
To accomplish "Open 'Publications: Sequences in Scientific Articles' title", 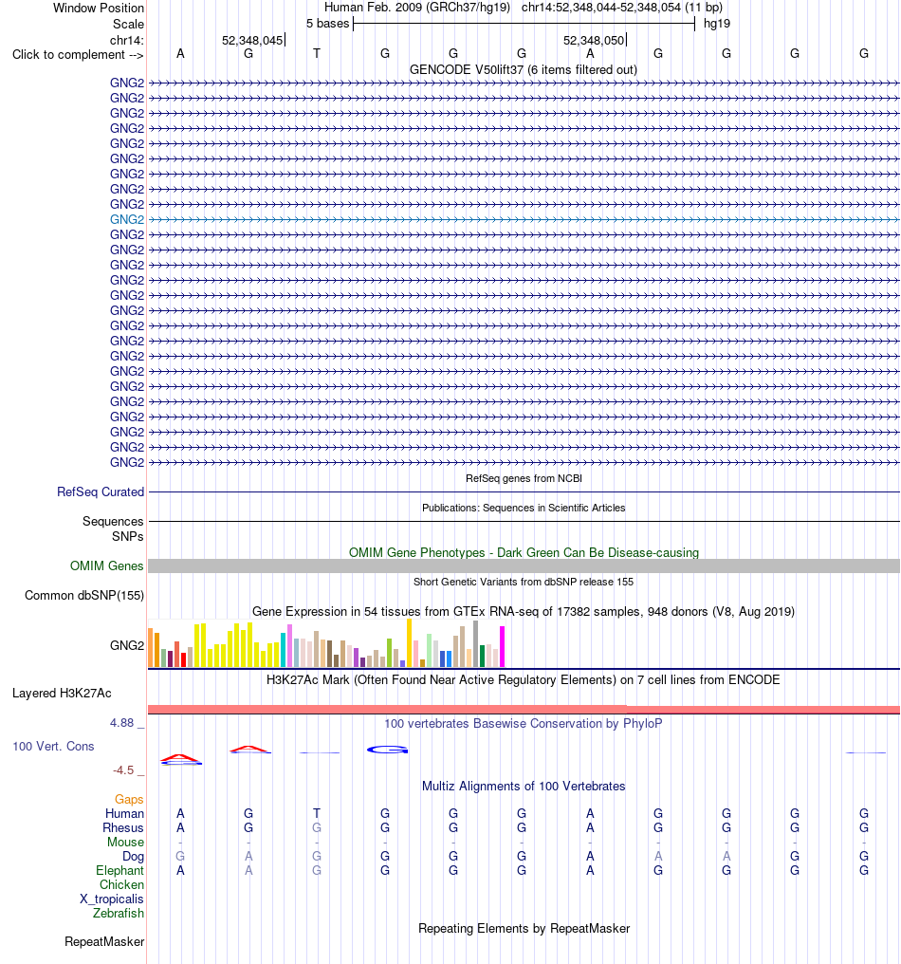I will click(x=524, y=508).
